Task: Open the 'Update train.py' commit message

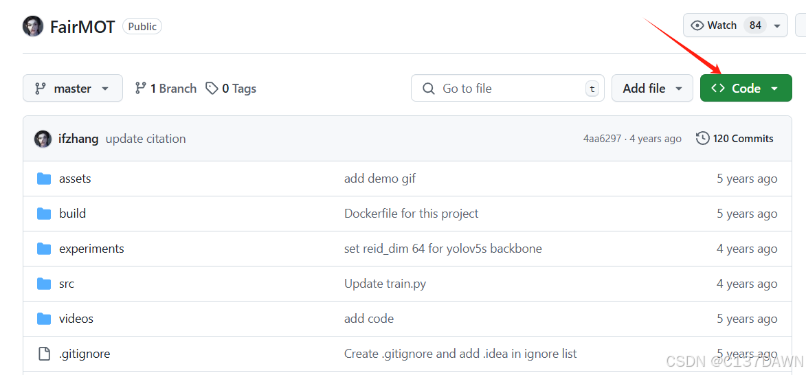Action: point(385,284)
